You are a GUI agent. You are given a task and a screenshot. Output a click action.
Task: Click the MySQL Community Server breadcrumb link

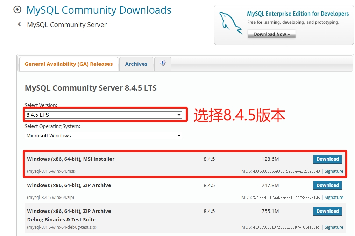pos(67,25)
